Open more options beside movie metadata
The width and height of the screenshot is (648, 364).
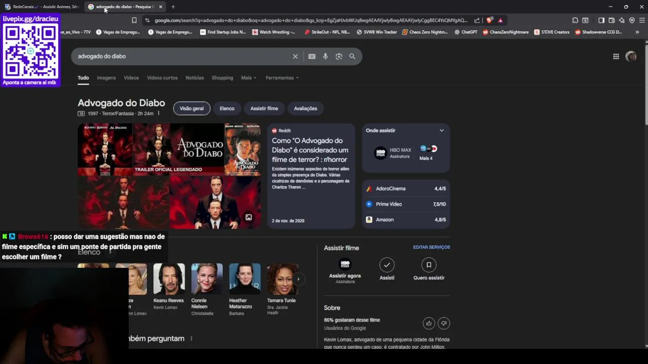pos(158,113)
